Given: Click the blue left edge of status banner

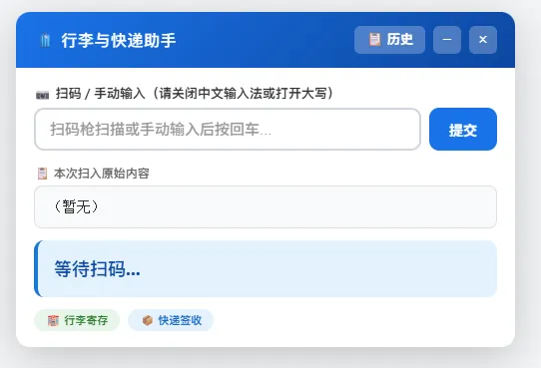Looking at the screenshot, I should 36,268.
